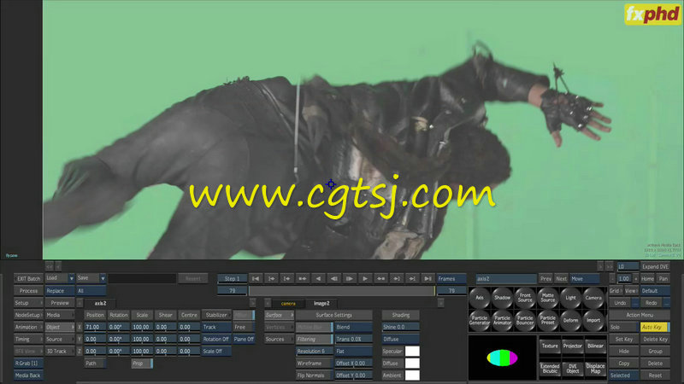684x384 pixels.
Task: Click the timeline scrub bar
Action: [342, 291]
